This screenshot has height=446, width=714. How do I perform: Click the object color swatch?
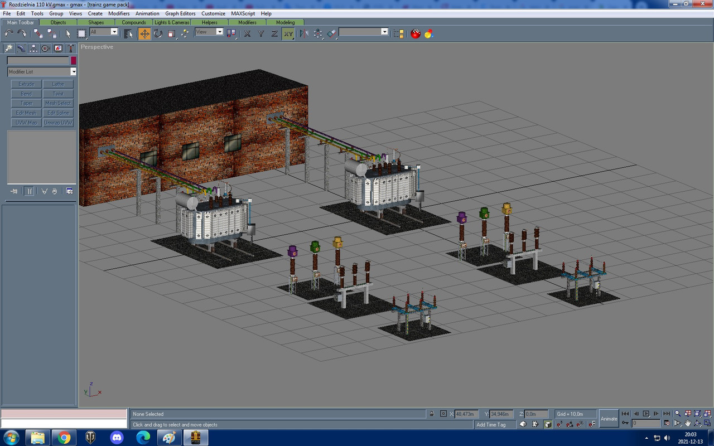click(x=73, y=60)
